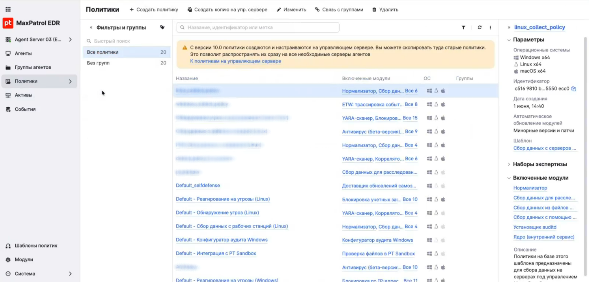Expand the Система menu chevron
This screenshot has width=589, height=282.
pyautogui.click(x=70, y=274)
